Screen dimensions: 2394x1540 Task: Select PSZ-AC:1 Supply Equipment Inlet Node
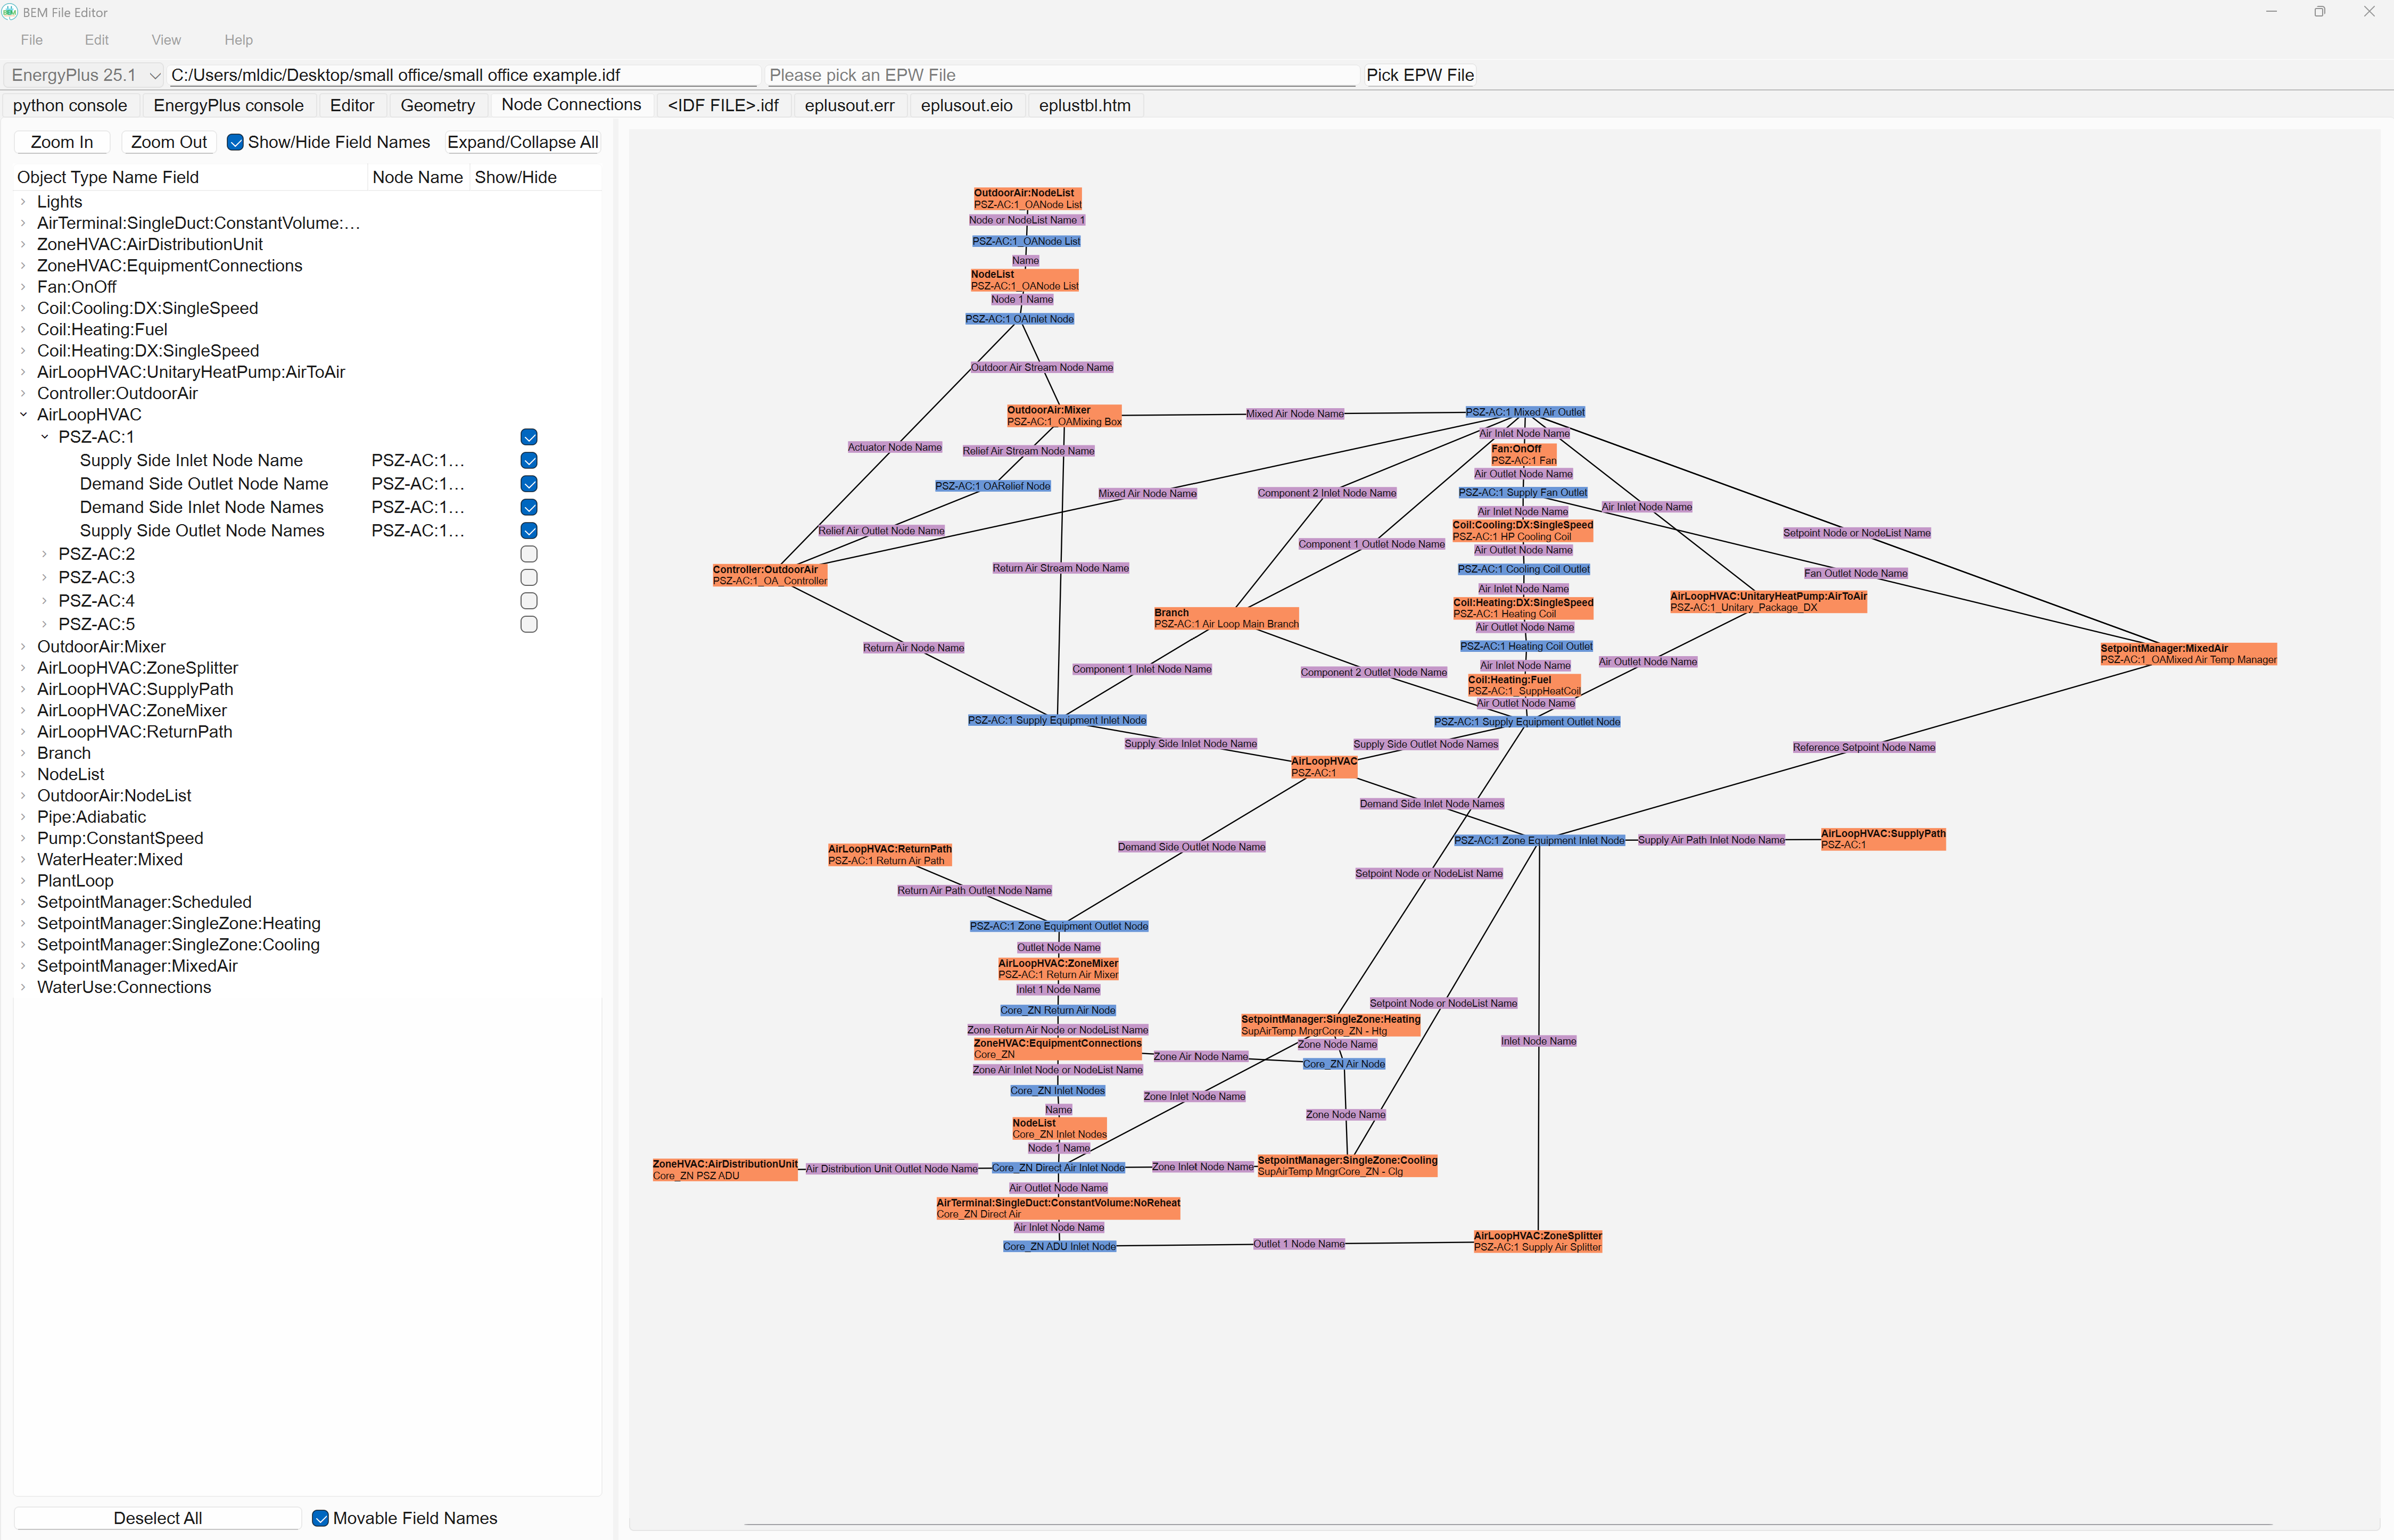(x=1057, y=720)
